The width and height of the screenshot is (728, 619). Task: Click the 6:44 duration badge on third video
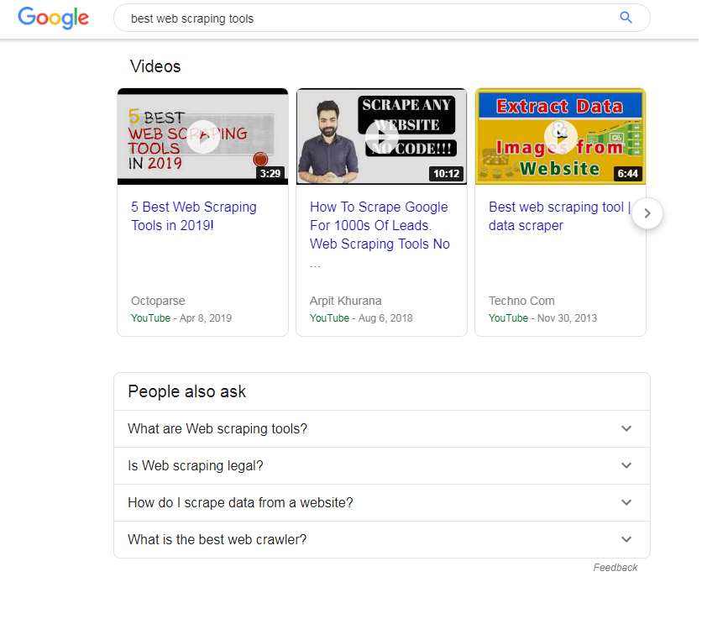click(627, 174)
